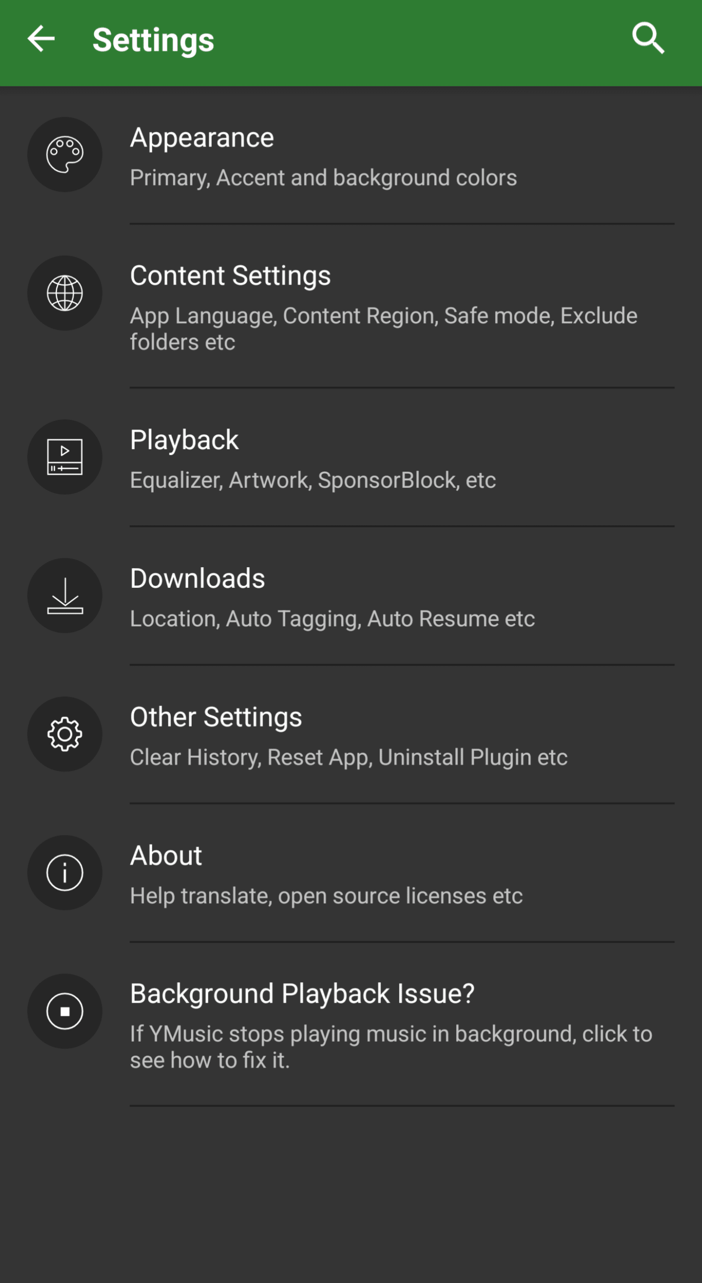The width and height of the screenshot is (702, 1283).
Task: Open the Background Playback Issue? title
Action: pyautogui.click(x=302, y=994)
